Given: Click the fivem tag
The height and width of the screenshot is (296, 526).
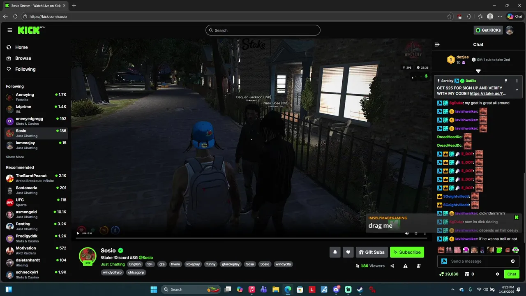Looking at the screenshot, I should tap(175, 264).
